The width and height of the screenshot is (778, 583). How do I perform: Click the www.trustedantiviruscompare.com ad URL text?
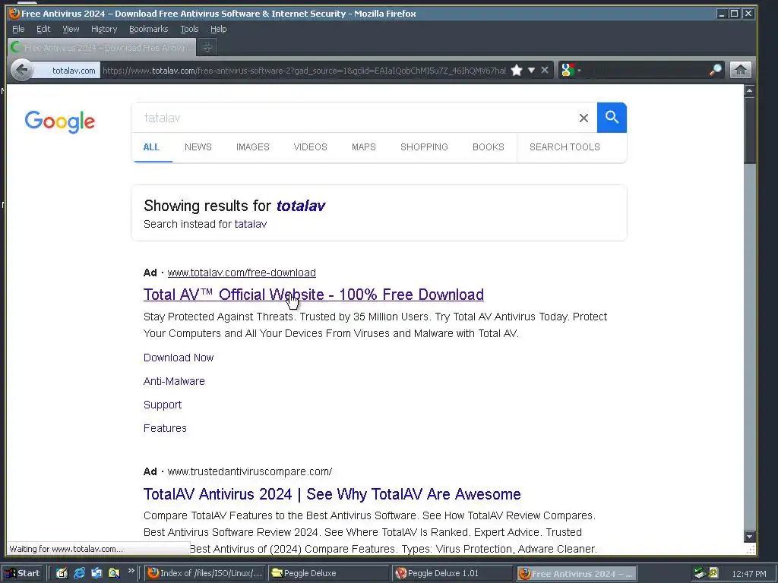coord(249,471)
